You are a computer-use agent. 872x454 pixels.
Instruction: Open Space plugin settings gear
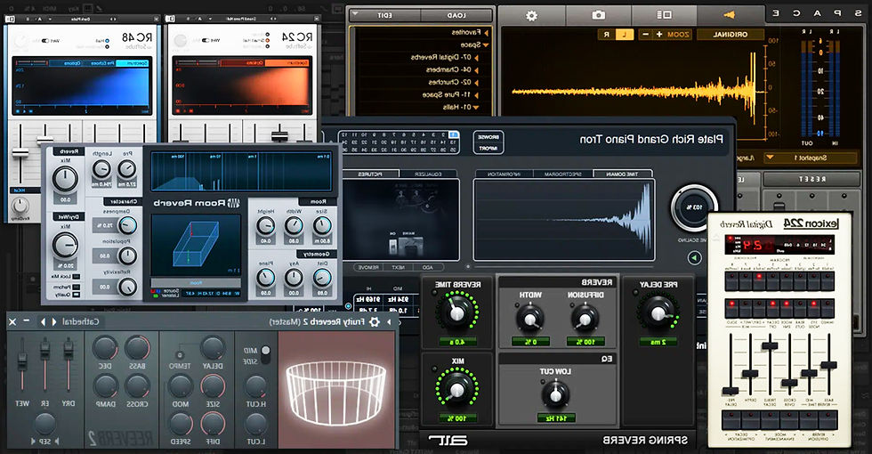pos(532,15)
